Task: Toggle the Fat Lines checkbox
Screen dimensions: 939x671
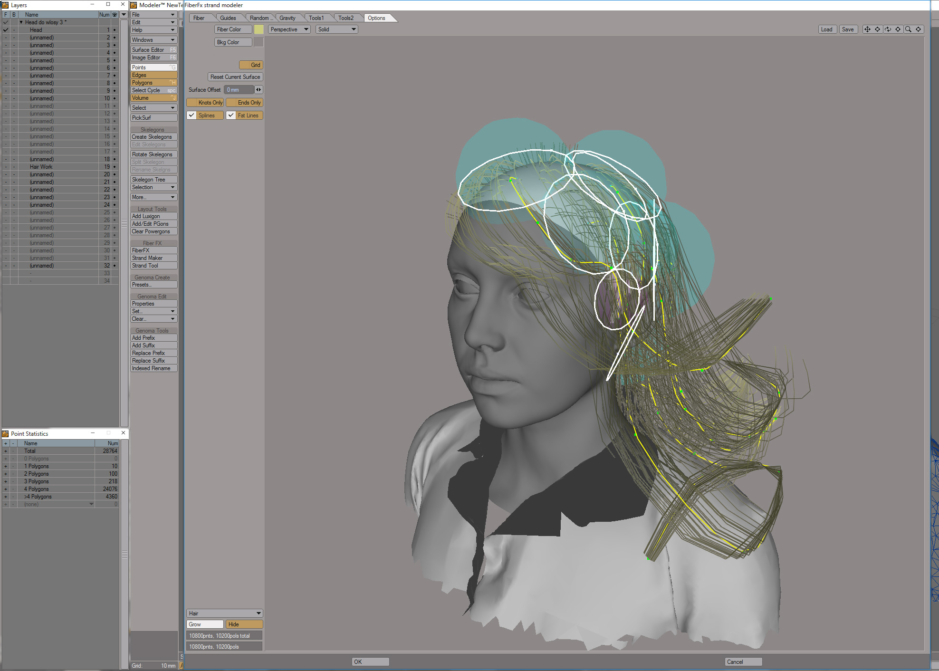Action: pyautogui.click(x=231, y=115)
